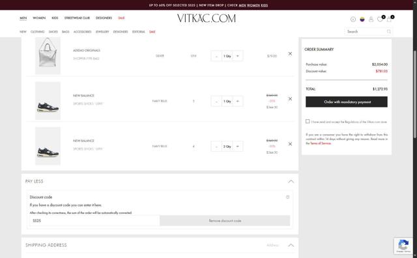Open the Adidas Originals product name
417x258 pixels.
tap(87, 50)
